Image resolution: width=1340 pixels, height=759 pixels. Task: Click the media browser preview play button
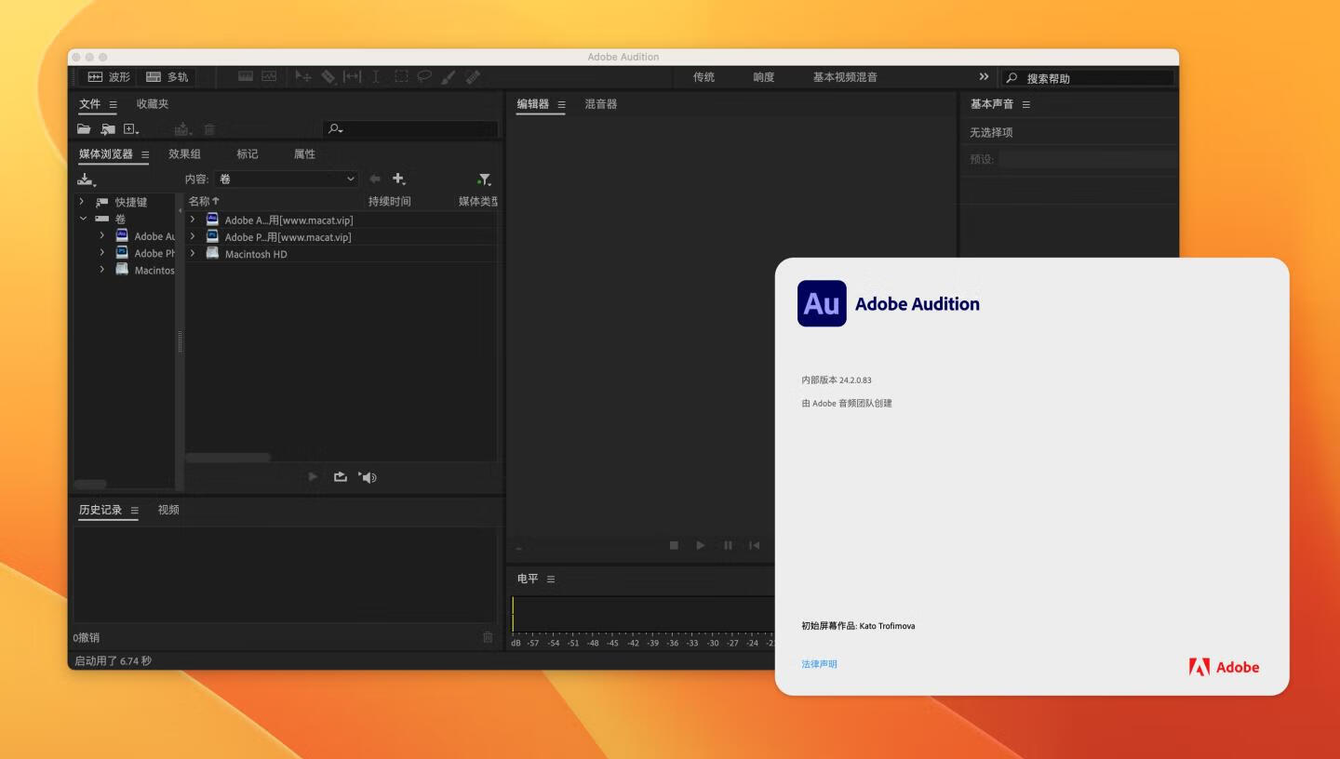click(313, 477)
